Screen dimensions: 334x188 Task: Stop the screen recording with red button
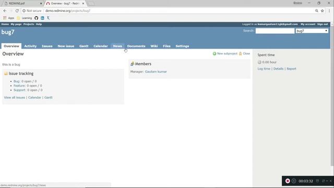tap(288, 181)
